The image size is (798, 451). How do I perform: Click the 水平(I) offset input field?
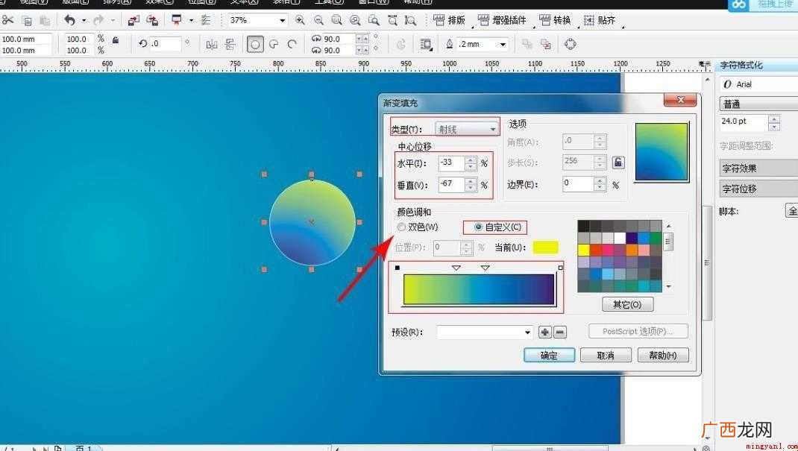click(452, 163)
